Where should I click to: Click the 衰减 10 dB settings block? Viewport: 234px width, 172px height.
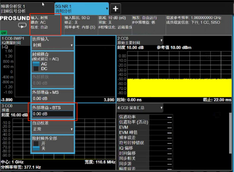[x=115, y=25]
